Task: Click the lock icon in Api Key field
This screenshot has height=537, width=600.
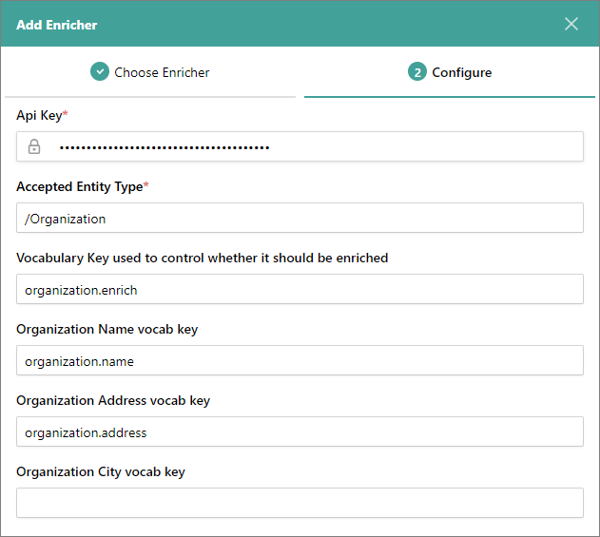Action: (34, 146)
